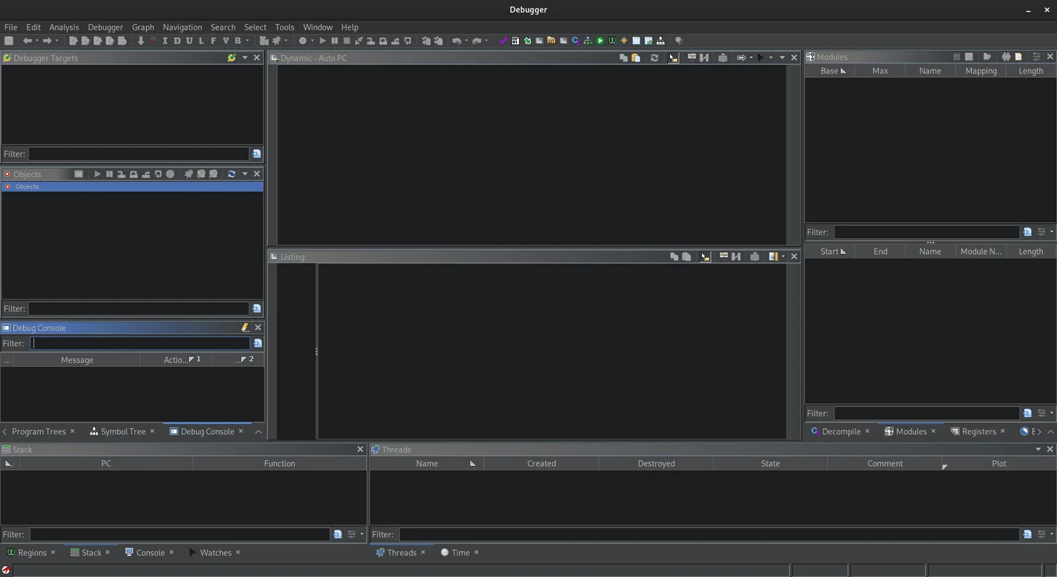Toggle the field header icon in Listing panel
Screen dimensions: 1057x577
click(x=723, y=256)
